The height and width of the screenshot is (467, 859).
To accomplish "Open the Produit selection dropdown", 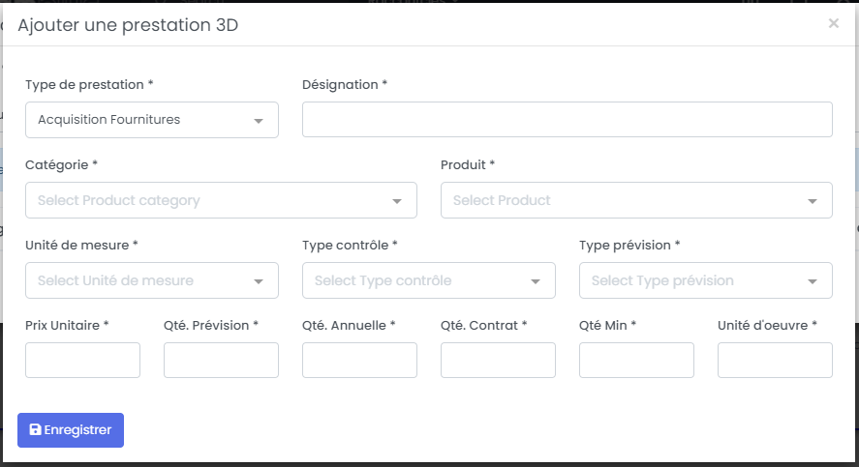I will 635,200.
